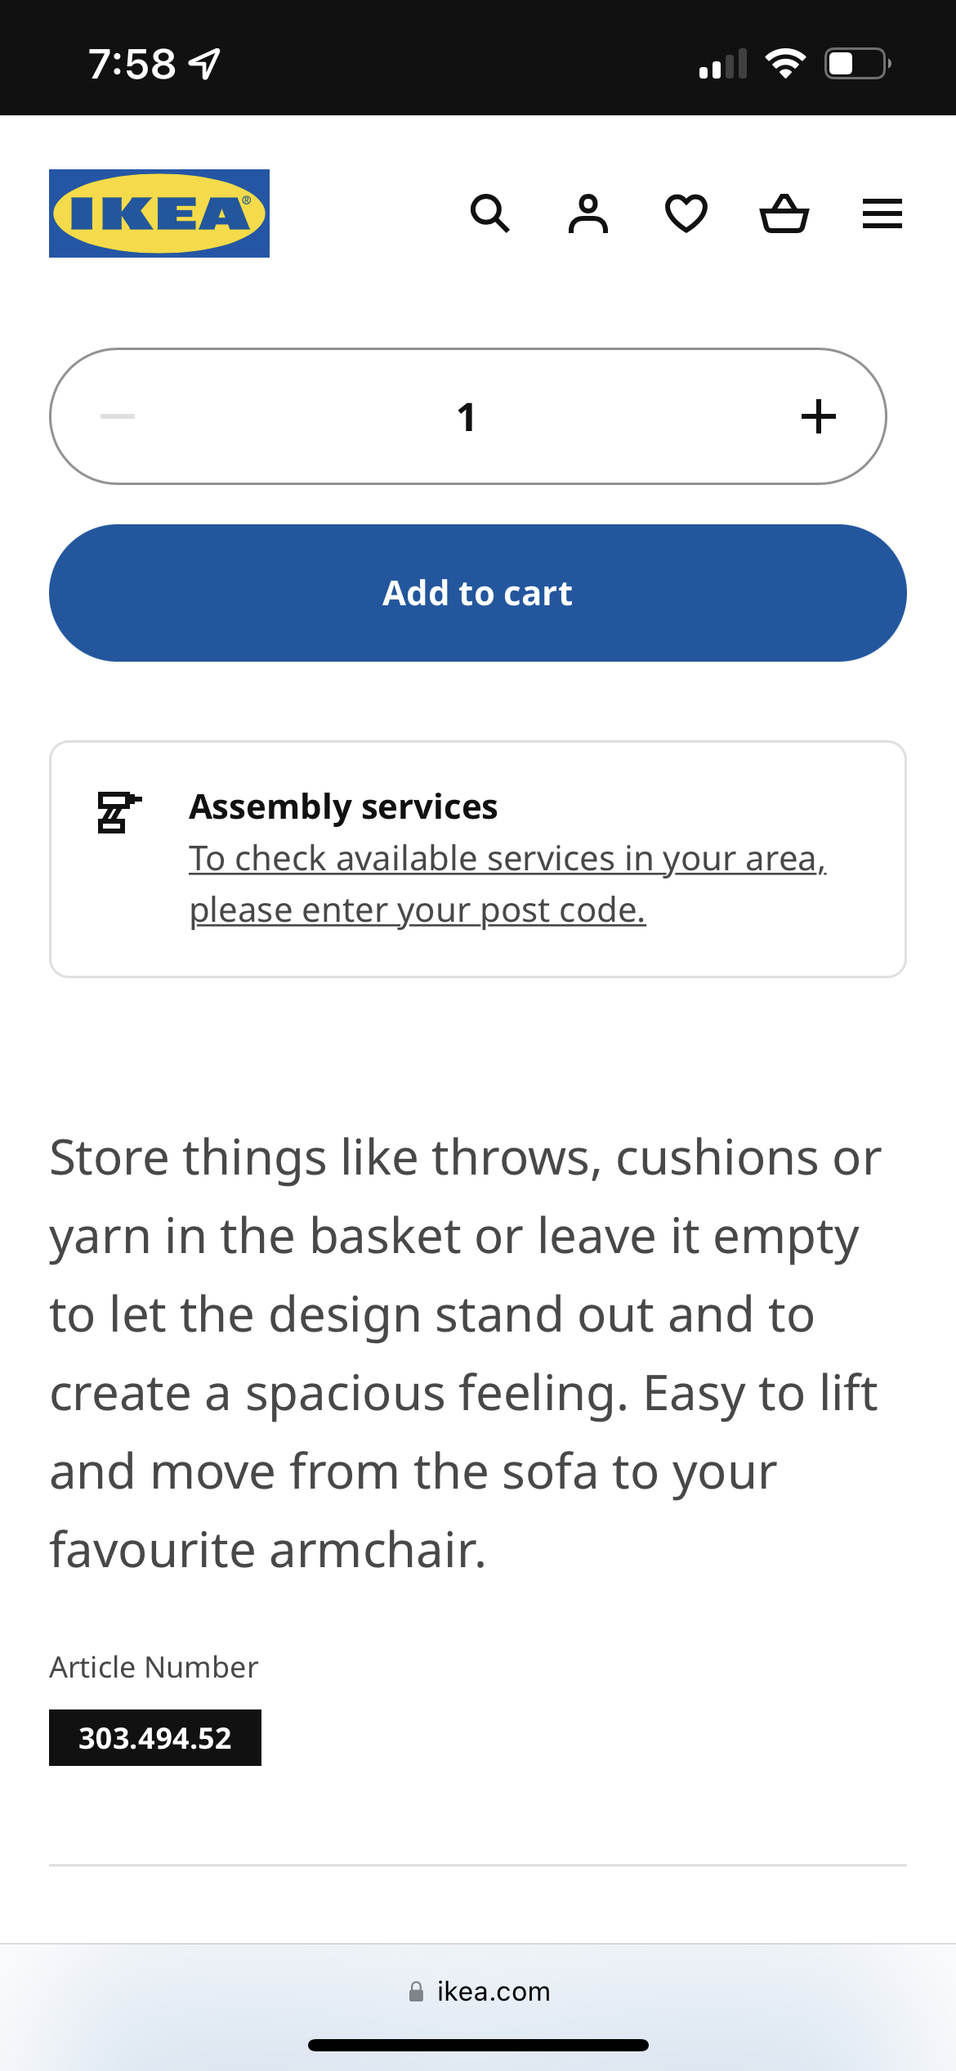Open the shopping basket icon

click(x=784, y=214)
